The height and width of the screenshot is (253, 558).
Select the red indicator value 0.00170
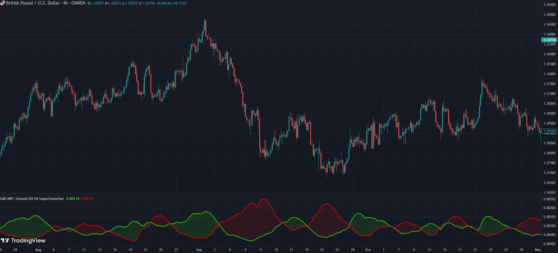pyautogui.click(x=88, y=198)
